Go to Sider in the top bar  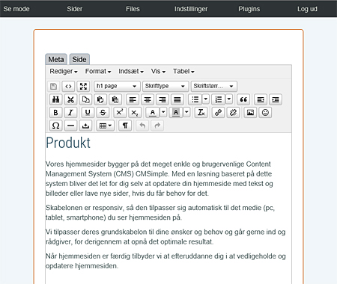[x=74, y=9]
